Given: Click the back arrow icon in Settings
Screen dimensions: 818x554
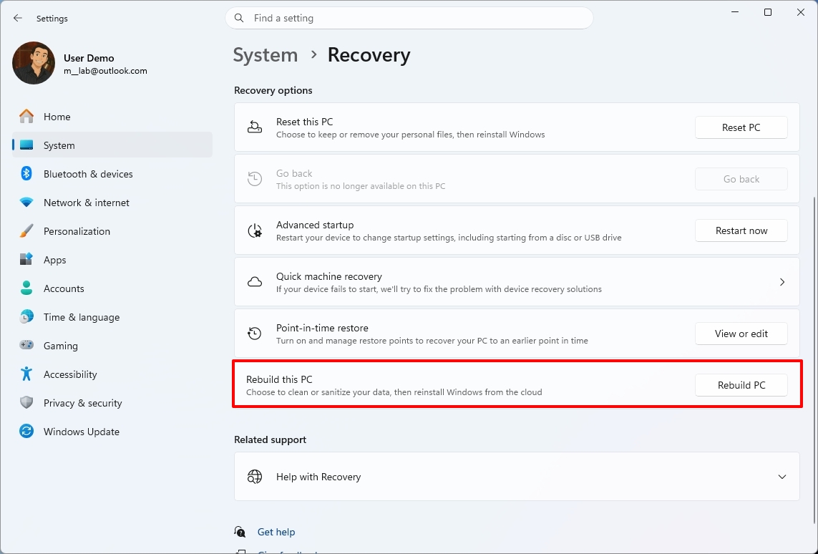Looking at the screenshot, I should click(x=18, y=19).
